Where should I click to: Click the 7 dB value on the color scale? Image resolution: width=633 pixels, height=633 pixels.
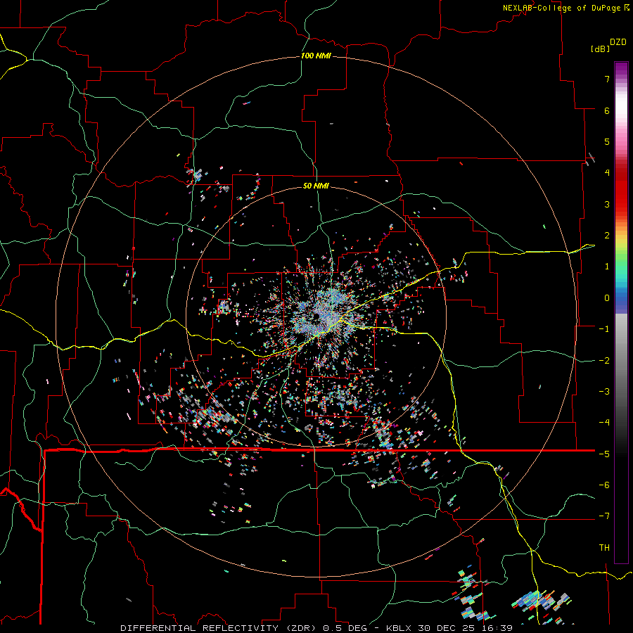click(607, 79)
